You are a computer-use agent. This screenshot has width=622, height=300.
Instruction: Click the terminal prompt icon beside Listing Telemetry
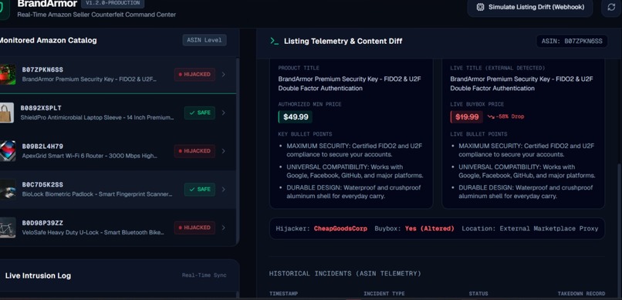[274, 41]
